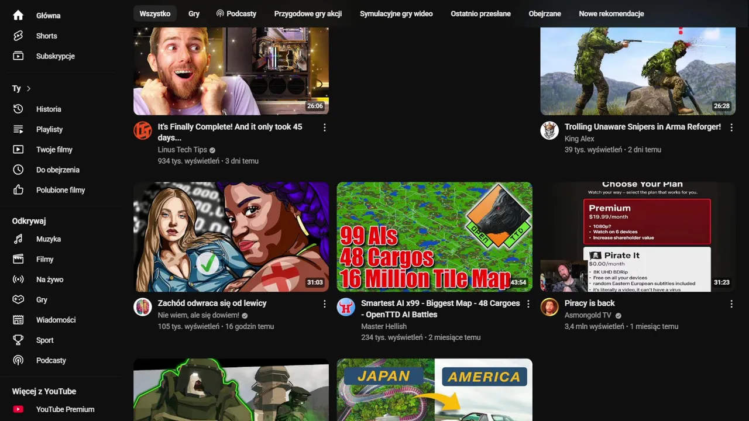Open options menu for Piracy is back video
Image resolution: width=749 pixels, height=421 pixels.
click(x=731, y=304)
